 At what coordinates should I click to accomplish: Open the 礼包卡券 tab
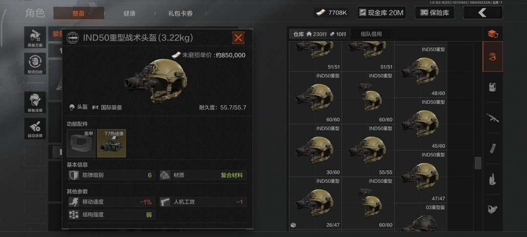pyautogui.click(x=181, y=14)
